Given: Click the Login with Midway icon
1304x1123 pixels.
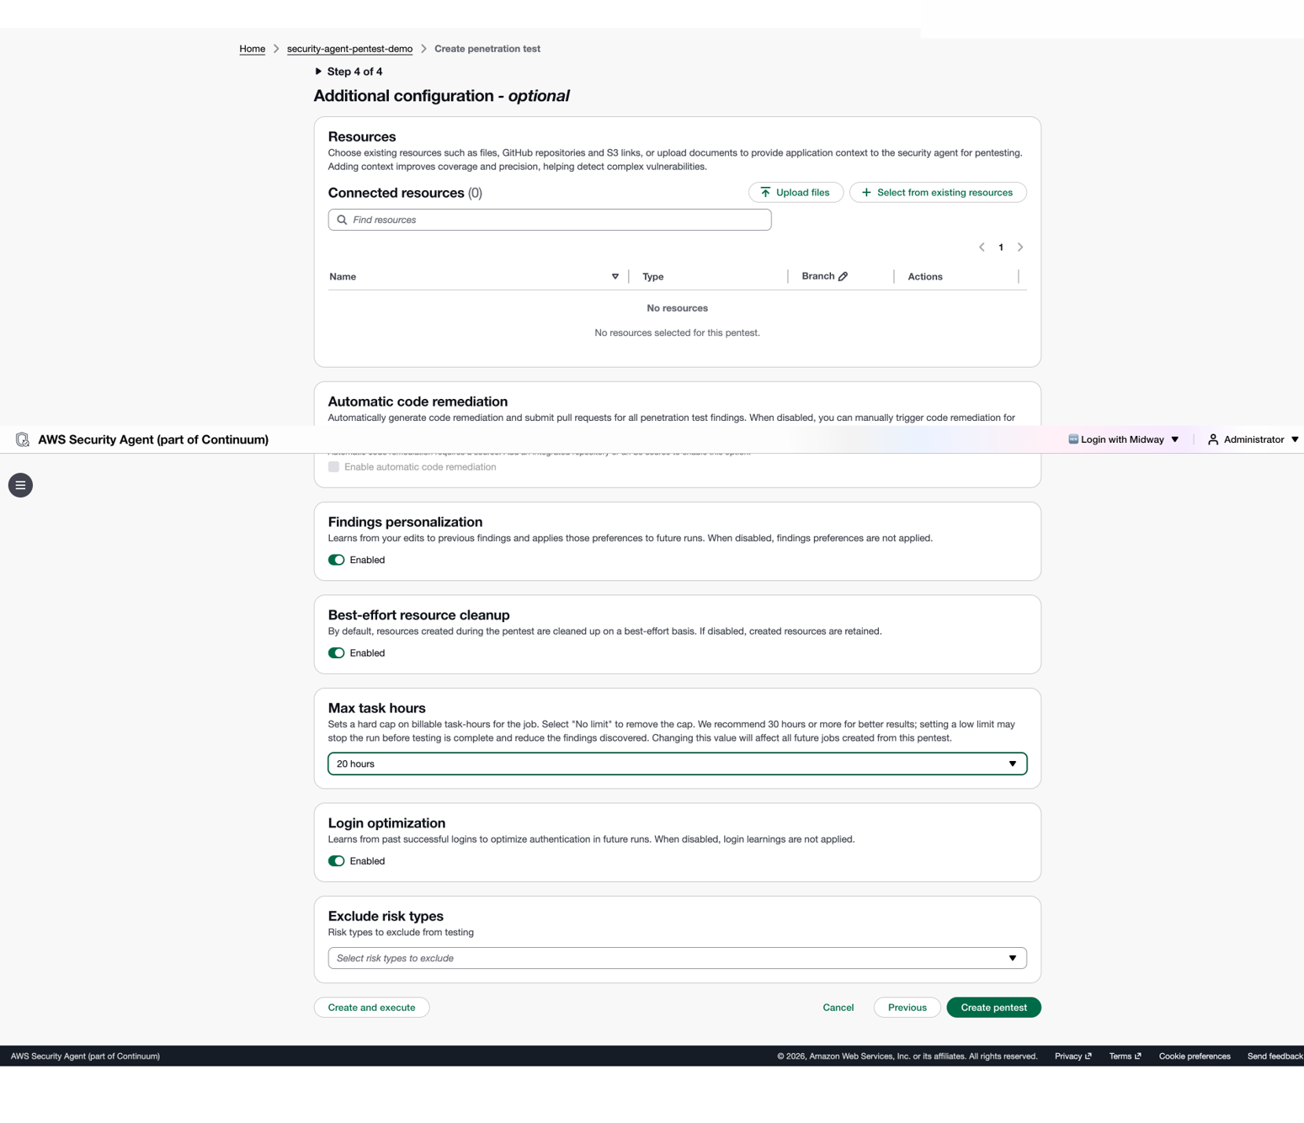Looking at the screenshot, I should tap(1073, 439).
